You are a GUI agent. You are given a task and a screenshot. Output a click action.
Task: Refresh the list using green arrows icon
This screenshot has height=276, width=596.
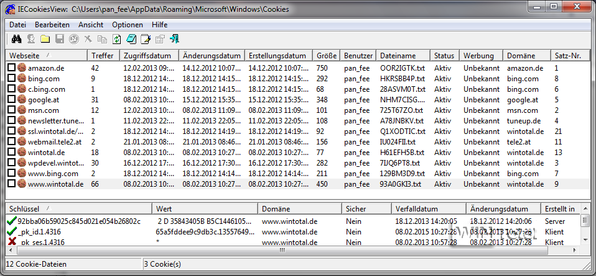(117, 38)
